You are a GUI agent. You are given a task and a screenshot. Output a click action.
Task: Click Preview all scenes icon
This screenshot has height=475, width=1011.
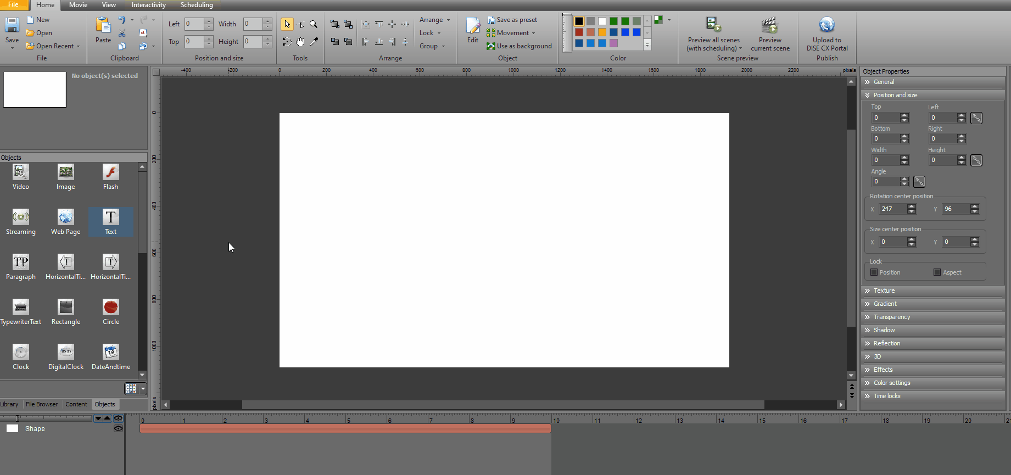[713, 25]
